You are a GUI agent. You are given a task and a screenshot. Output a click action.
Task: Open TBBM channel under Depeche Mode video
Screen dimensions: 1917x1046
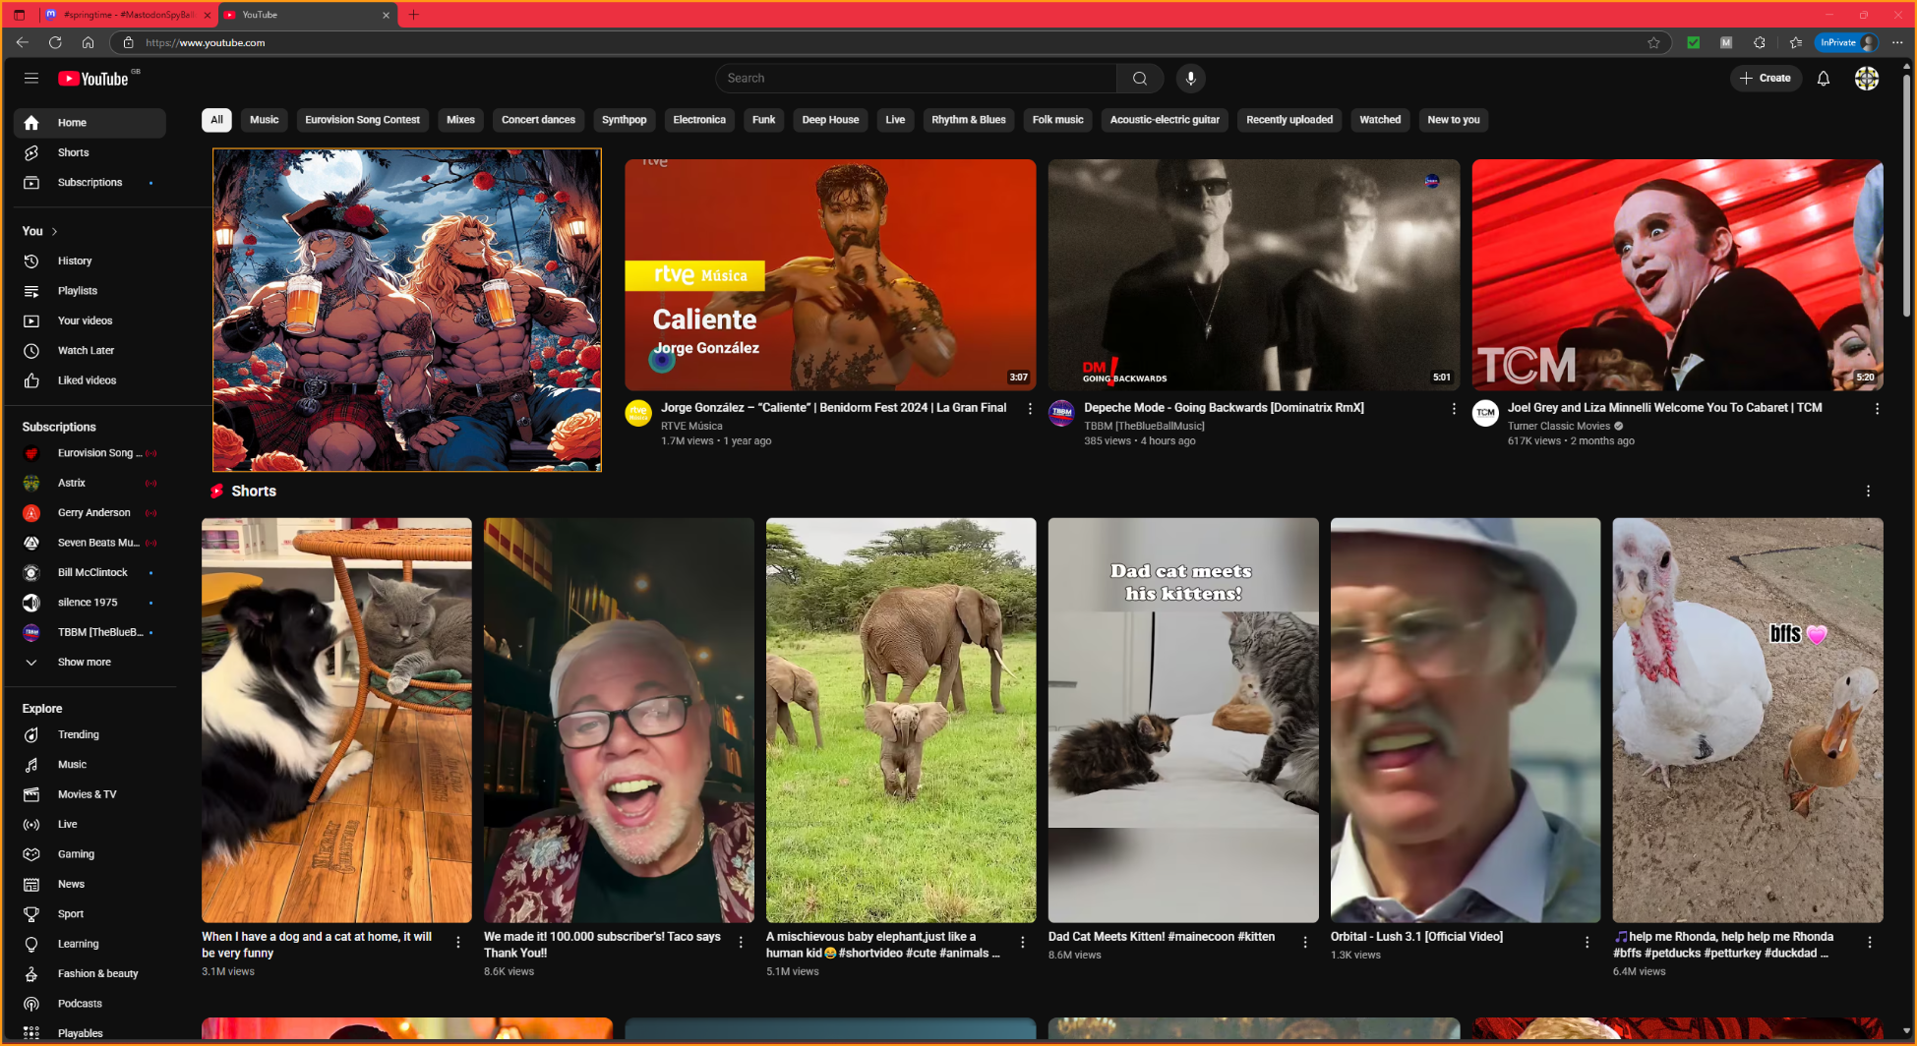[1144, 427]
